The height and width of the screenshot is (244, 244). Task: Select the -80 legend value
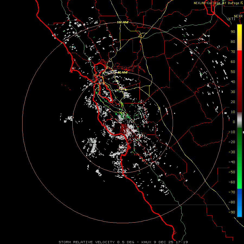click(x=232, y=202)
